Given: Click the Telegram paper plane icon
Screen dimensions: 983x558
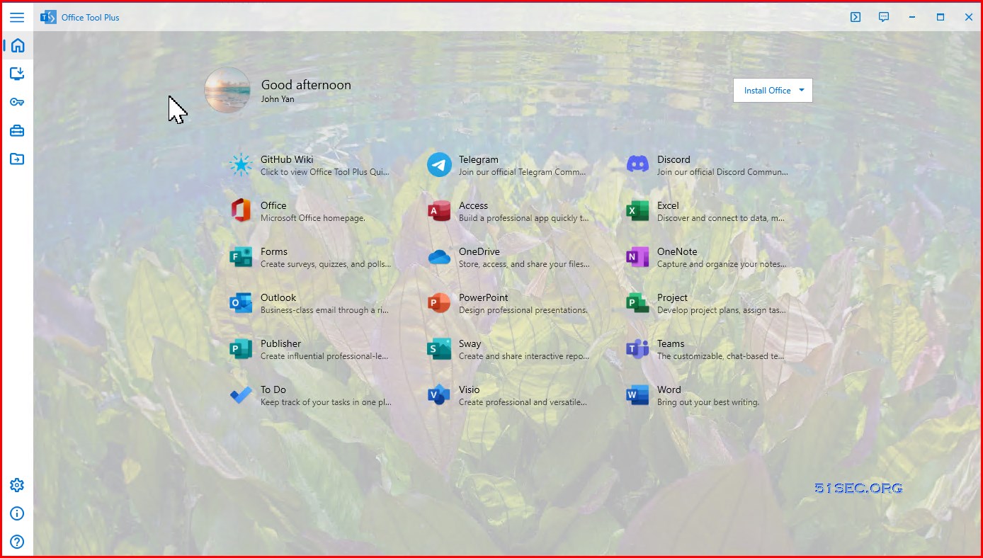Looking at the screenshot, I should (x=439, y=165).
